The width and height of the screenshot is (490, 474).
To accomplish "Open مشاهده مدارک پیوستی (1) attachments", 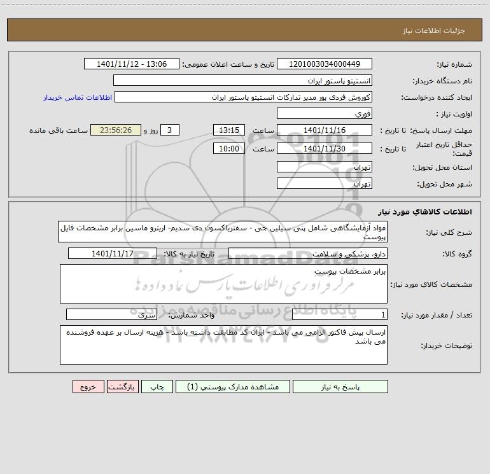I will coord(233,386).
